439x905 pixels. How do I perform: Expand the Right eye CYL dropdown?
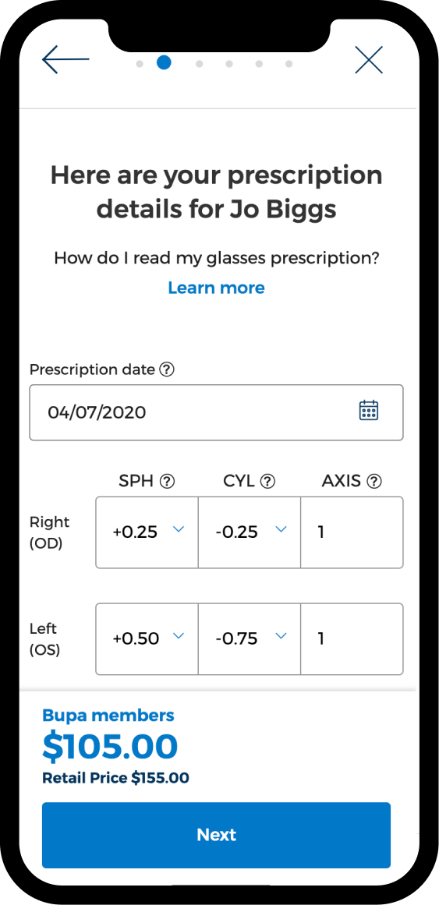coord(250,532)
